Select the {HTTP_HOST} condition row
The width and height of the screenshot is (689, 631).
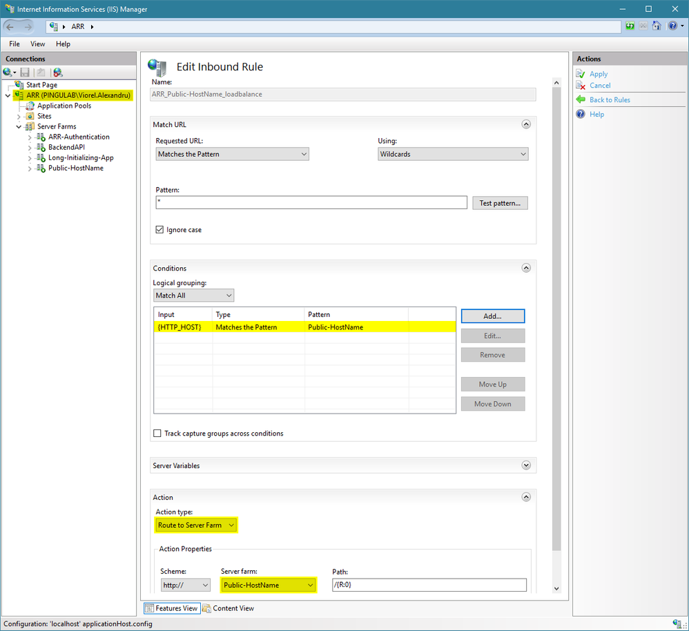[x=304, y=327]
